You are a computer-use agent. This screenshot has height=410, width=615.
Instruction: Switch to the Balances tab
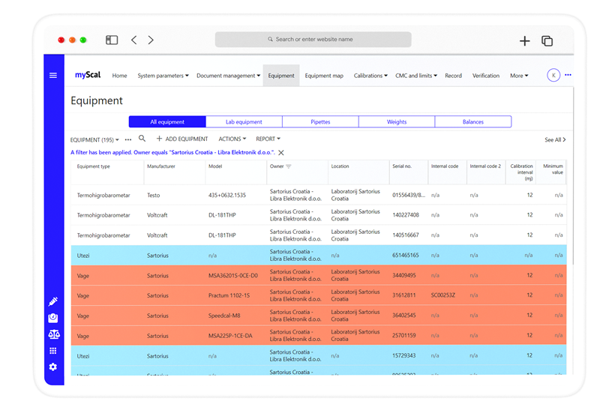[x=472, y=121]
